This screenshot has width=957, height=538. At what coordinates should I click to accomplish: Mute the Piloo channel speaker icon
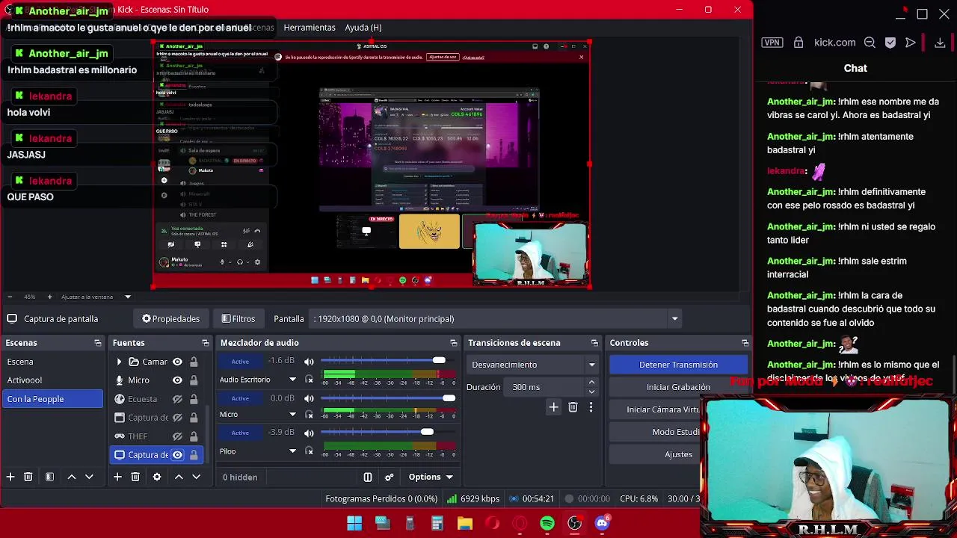(x=309, y=433)
